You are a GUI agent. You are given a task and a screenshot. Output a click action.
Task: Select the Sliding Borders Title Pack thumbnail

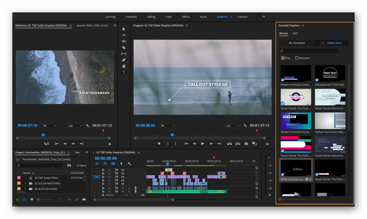click(330, 73)
